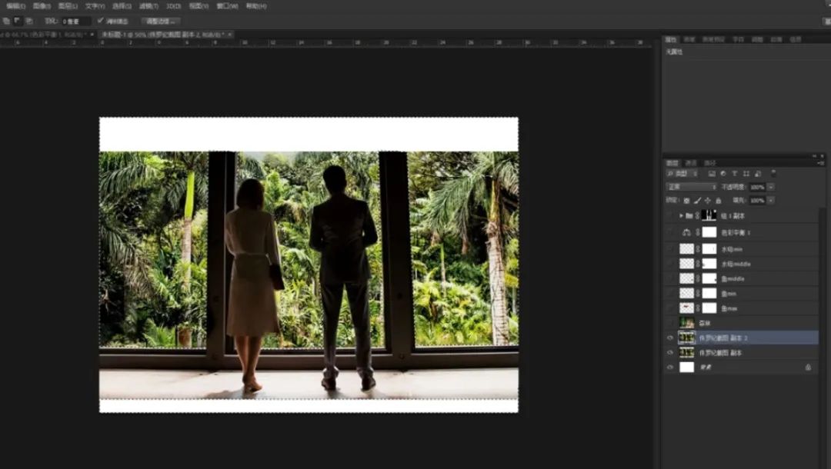Toggle the 消除锯齿 anti-alias checkbox
Viewport: 831px width, 469px height.
coord(100,22)
